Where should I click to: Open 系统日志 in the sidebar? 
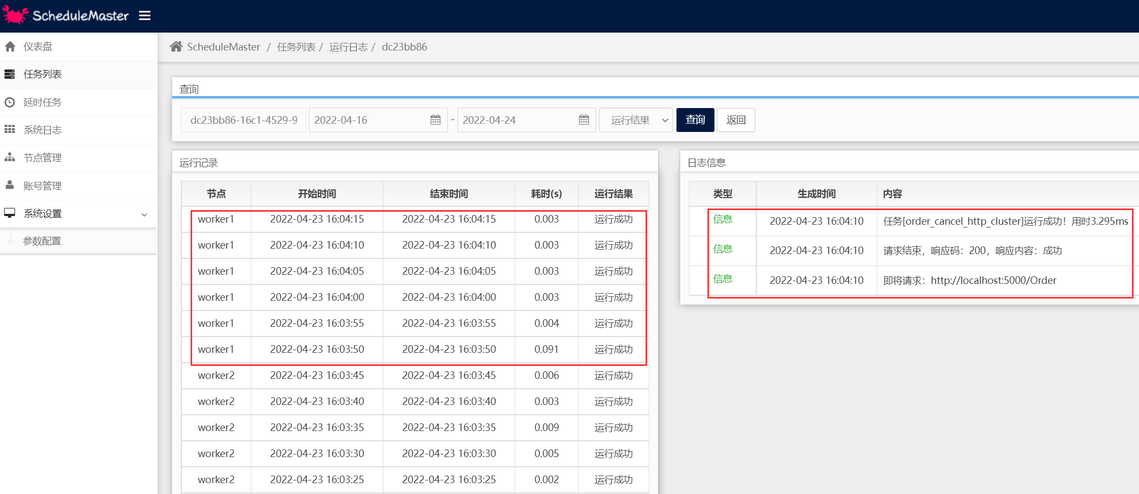point(78,130)
